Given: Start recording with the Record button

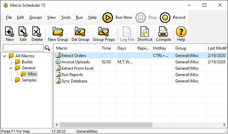Looking at the screenshot, I should (x=165, y=17).
